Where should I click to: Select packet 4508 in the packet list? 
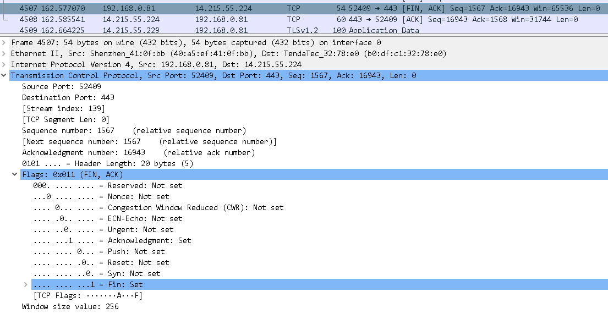pyautogui.click(x=220, y=19)
